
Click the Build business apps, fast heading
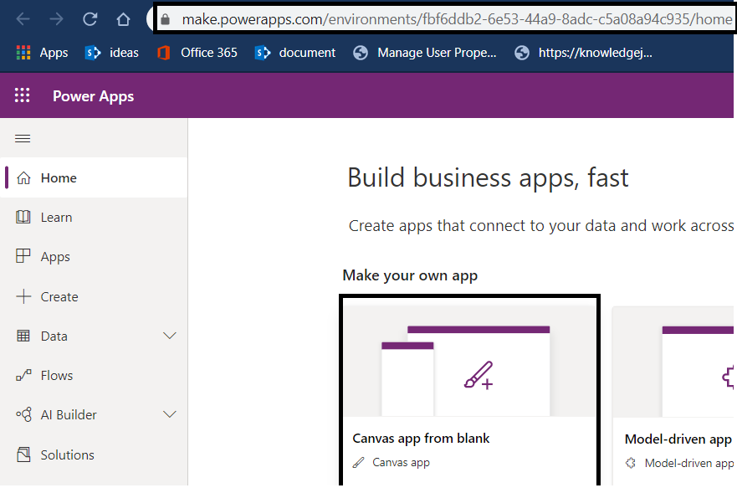tap(488, 178)
